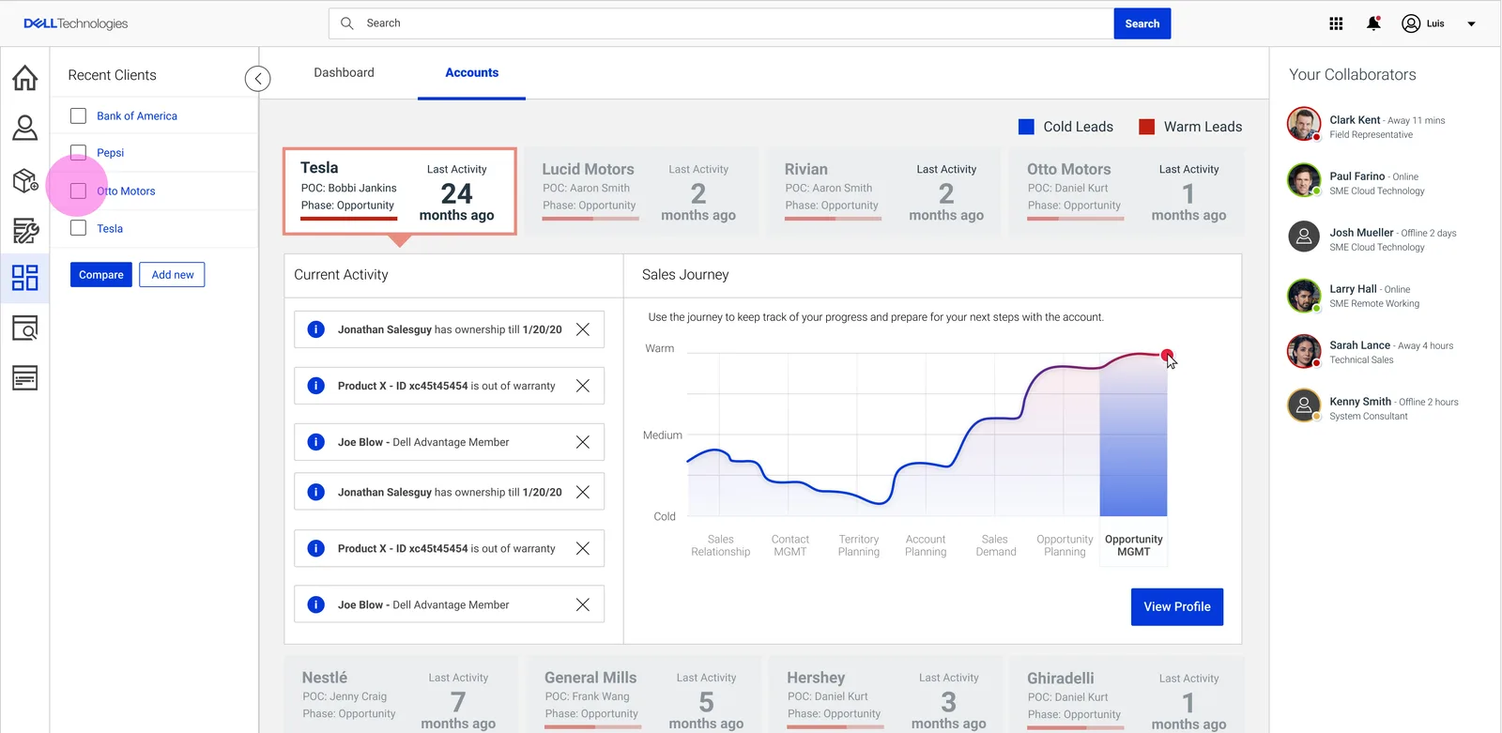Dismiss the first Product X warranty notice
This screenshot has width=1502, height=733.
tap(583, 386)
